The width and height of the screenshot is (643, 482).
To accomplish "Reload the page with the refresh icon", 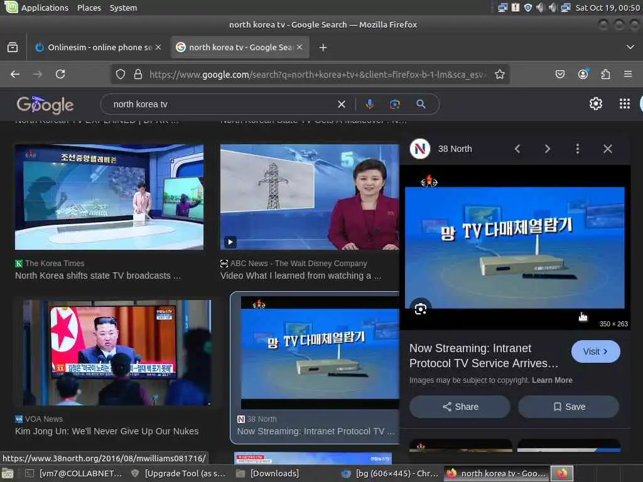I will coord(60,74).
